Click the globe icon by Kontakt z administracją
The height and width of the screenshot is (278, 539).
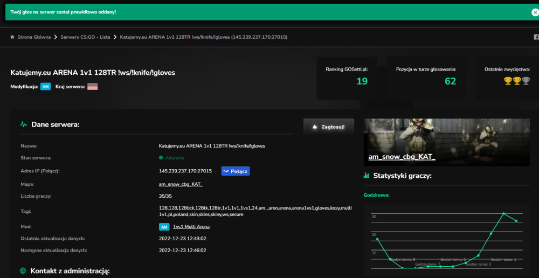tap(23, 271)
